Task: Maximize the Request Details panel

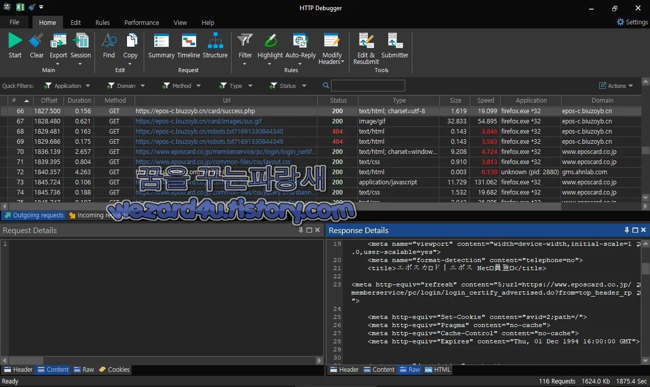Action: (309, 230)
